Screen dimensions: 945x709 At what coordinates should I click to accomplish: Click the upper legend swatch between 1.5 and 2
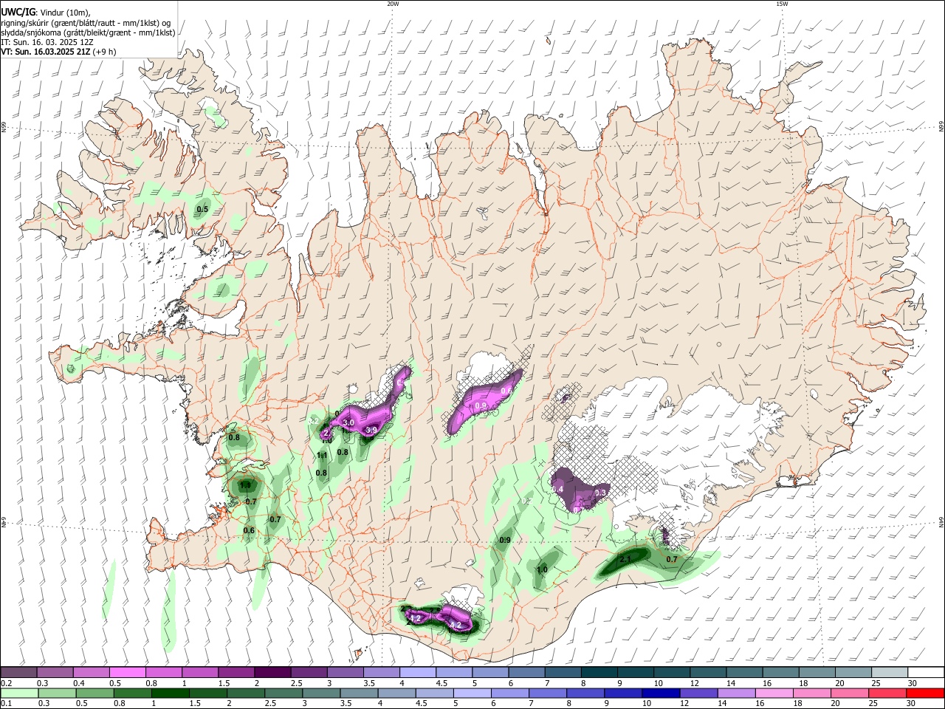[236, 672]
